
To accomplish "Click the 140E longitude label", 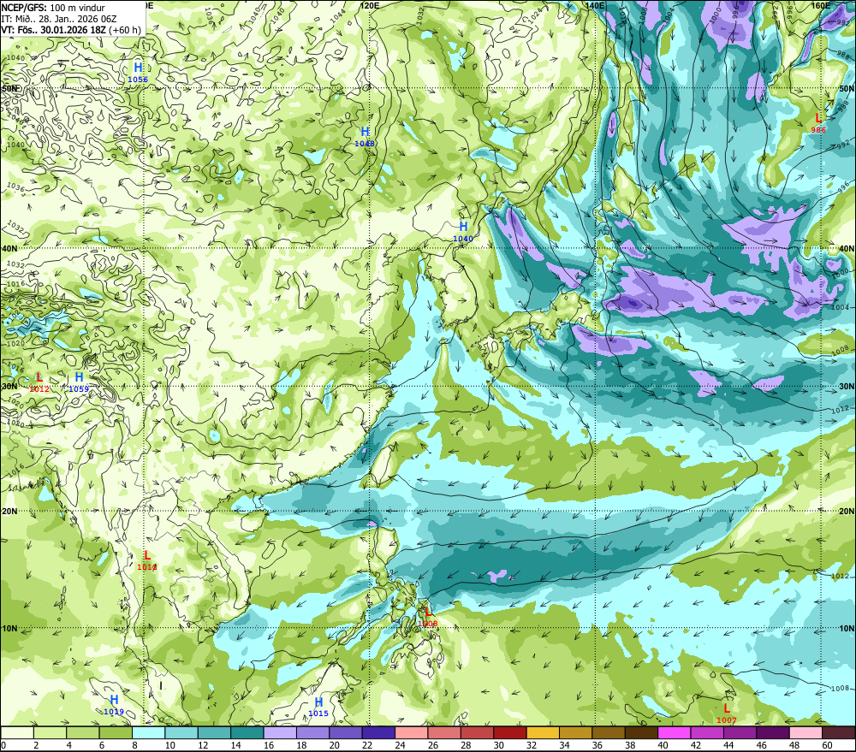I will (595, 5).
